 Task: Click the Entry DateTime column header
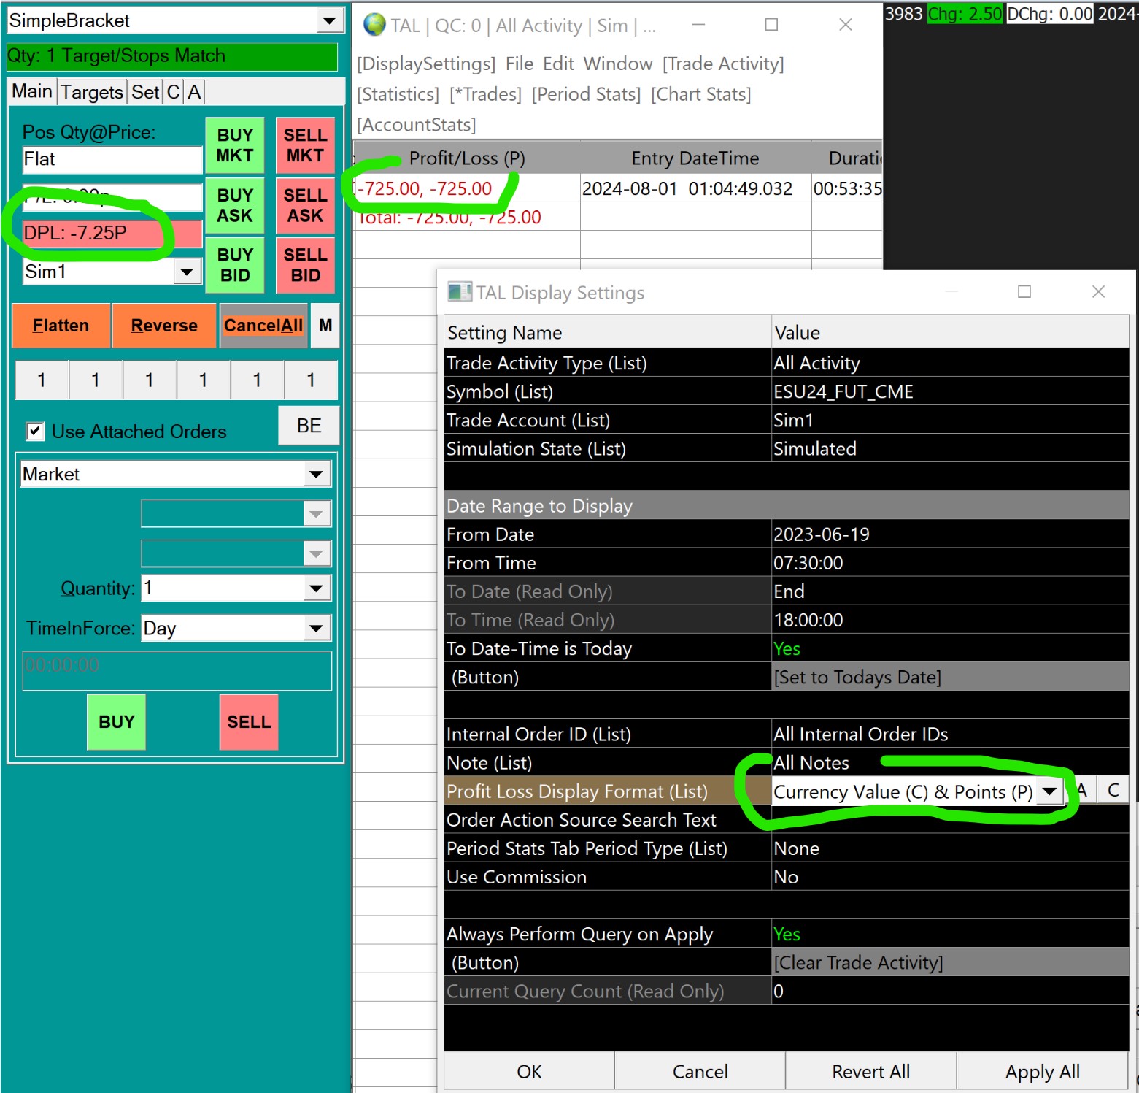pyautogui.click(x=695, y=158)
